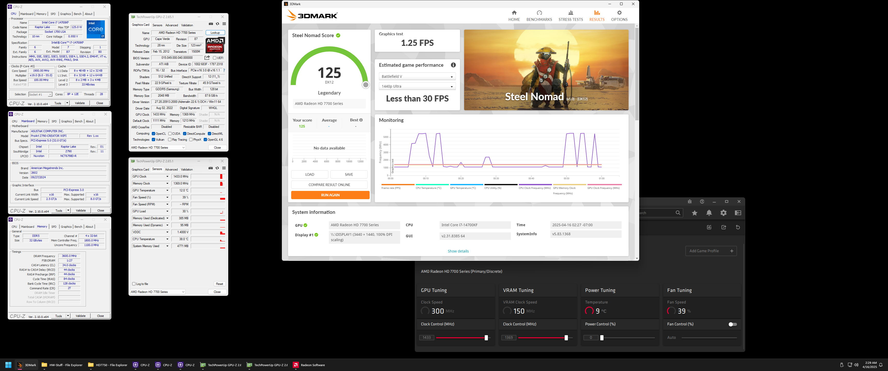This screenshot has width=888, height=371.
Task: Click the refresh icon in GPU-Z Sensors window
Action: [217, 168]
